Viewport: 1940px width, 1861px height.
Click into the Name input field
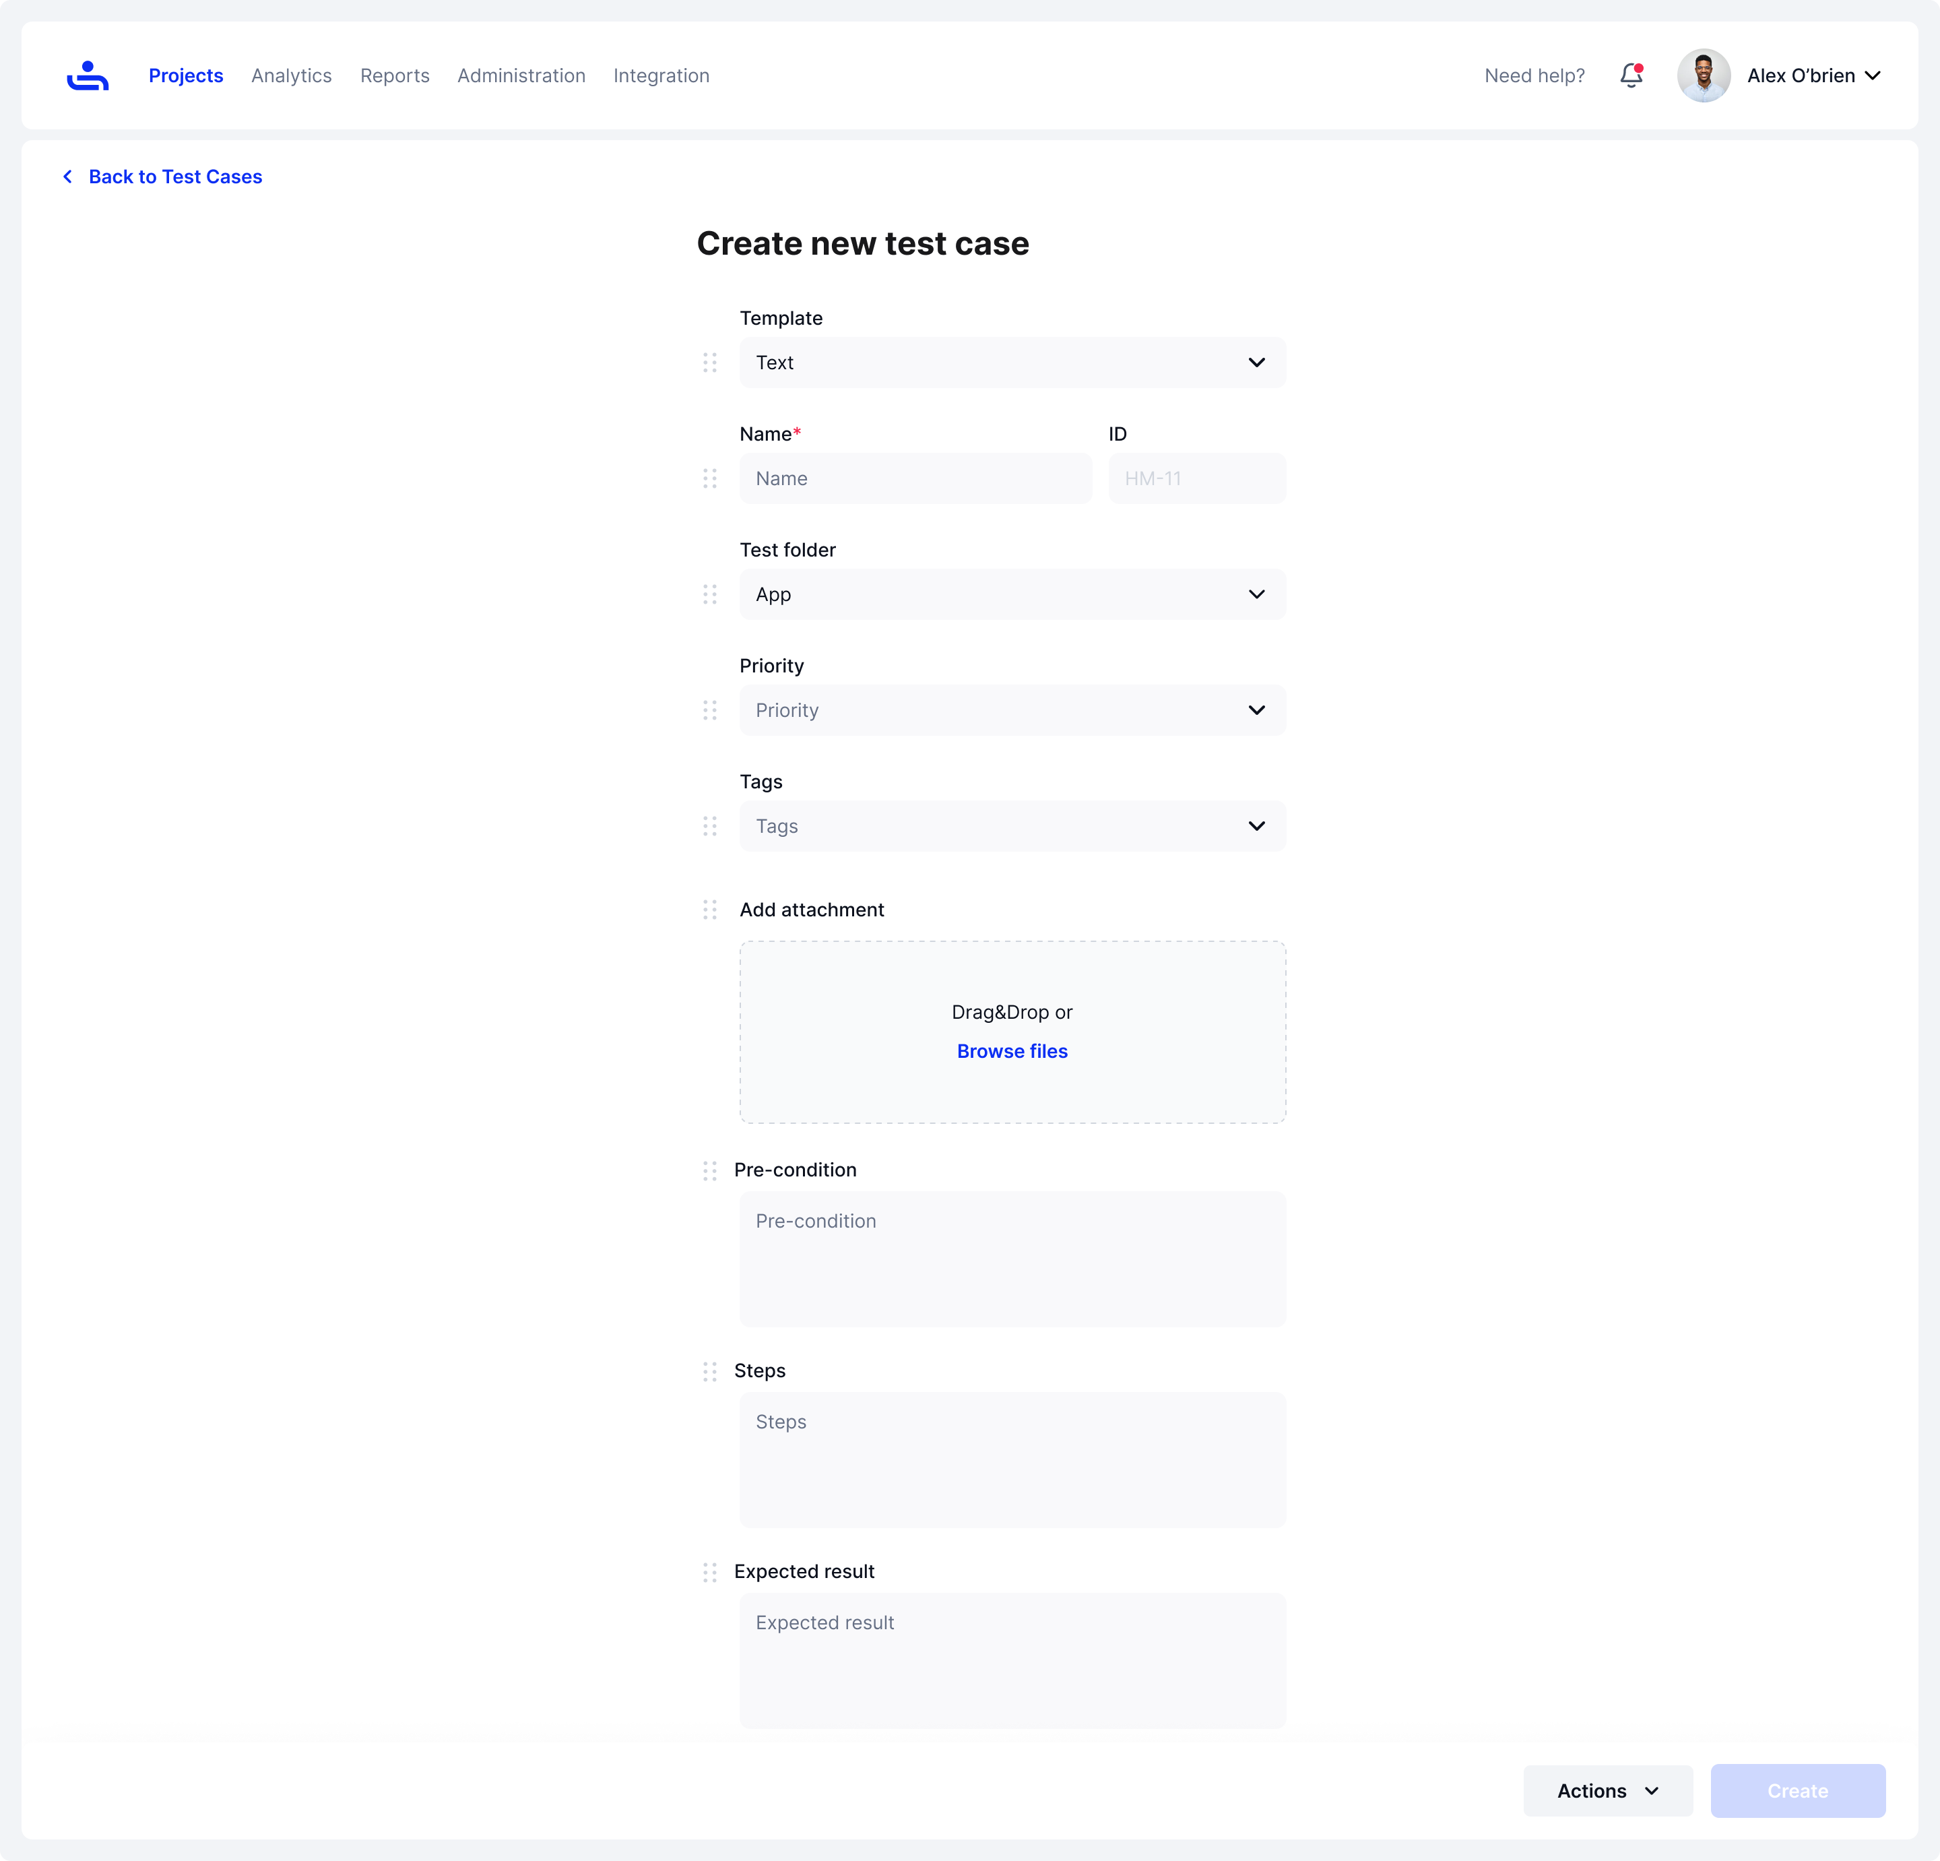coord(915,478)
